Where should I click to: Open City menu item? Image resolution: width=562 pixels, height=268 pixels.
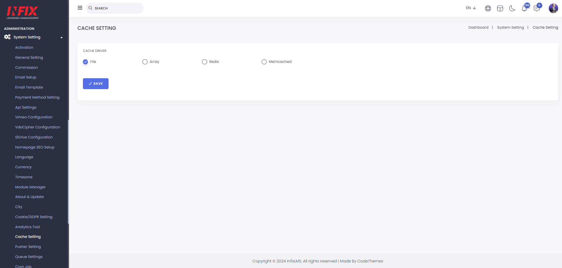click(x=19, y=207)
